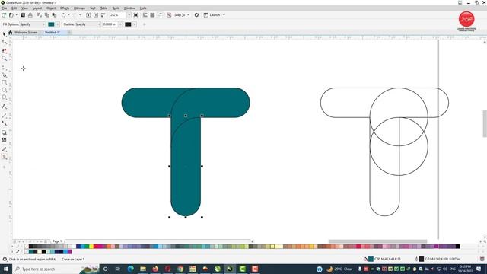The width and height of the screenshot is (487, 274).
Task: Click the Import icon in toolbar
Action: pyautogui.click(x=88, y=15)
